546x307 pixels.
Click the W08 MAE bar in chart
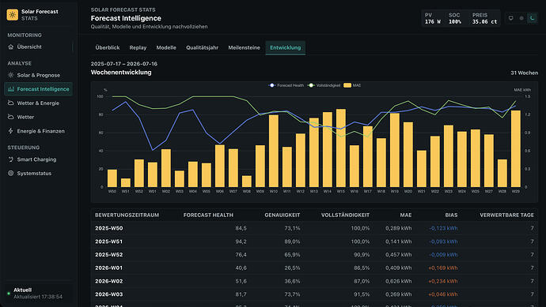[247, 182]
